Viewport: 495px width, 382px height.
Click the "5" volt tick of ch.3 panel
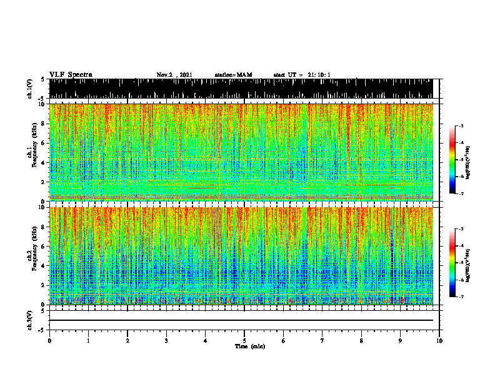[44, 311]
